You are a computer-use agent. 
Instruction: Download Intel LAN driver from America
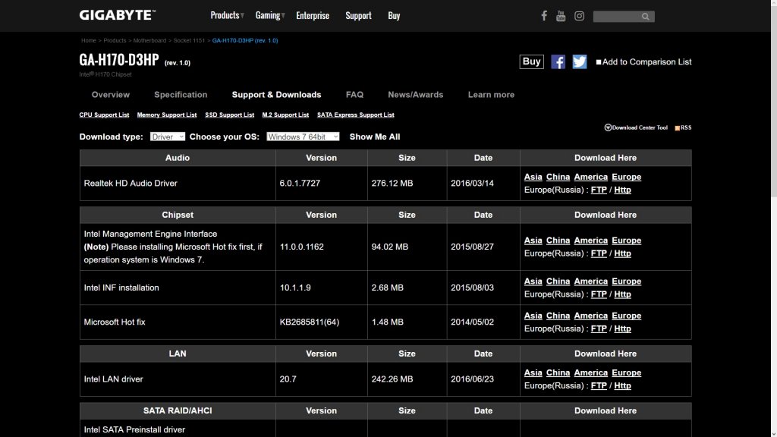(590, 373)
